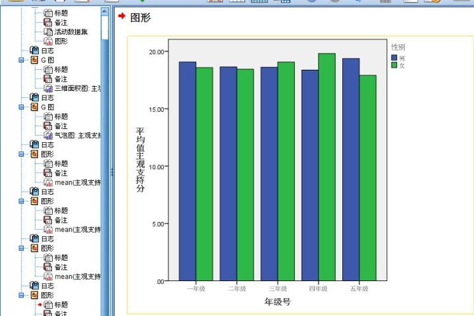This screenshot has height=316, width=474.
Task: Select the 四年级 x-axis label
Action: tap(319, 288)
